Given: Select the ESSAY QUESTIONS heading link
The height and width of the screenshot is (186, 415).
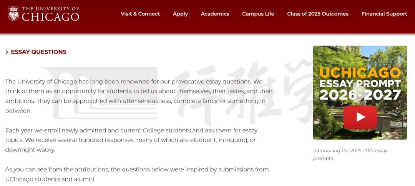Looking at the screenshot, I should pyautogui.click(x=39, y=52).
